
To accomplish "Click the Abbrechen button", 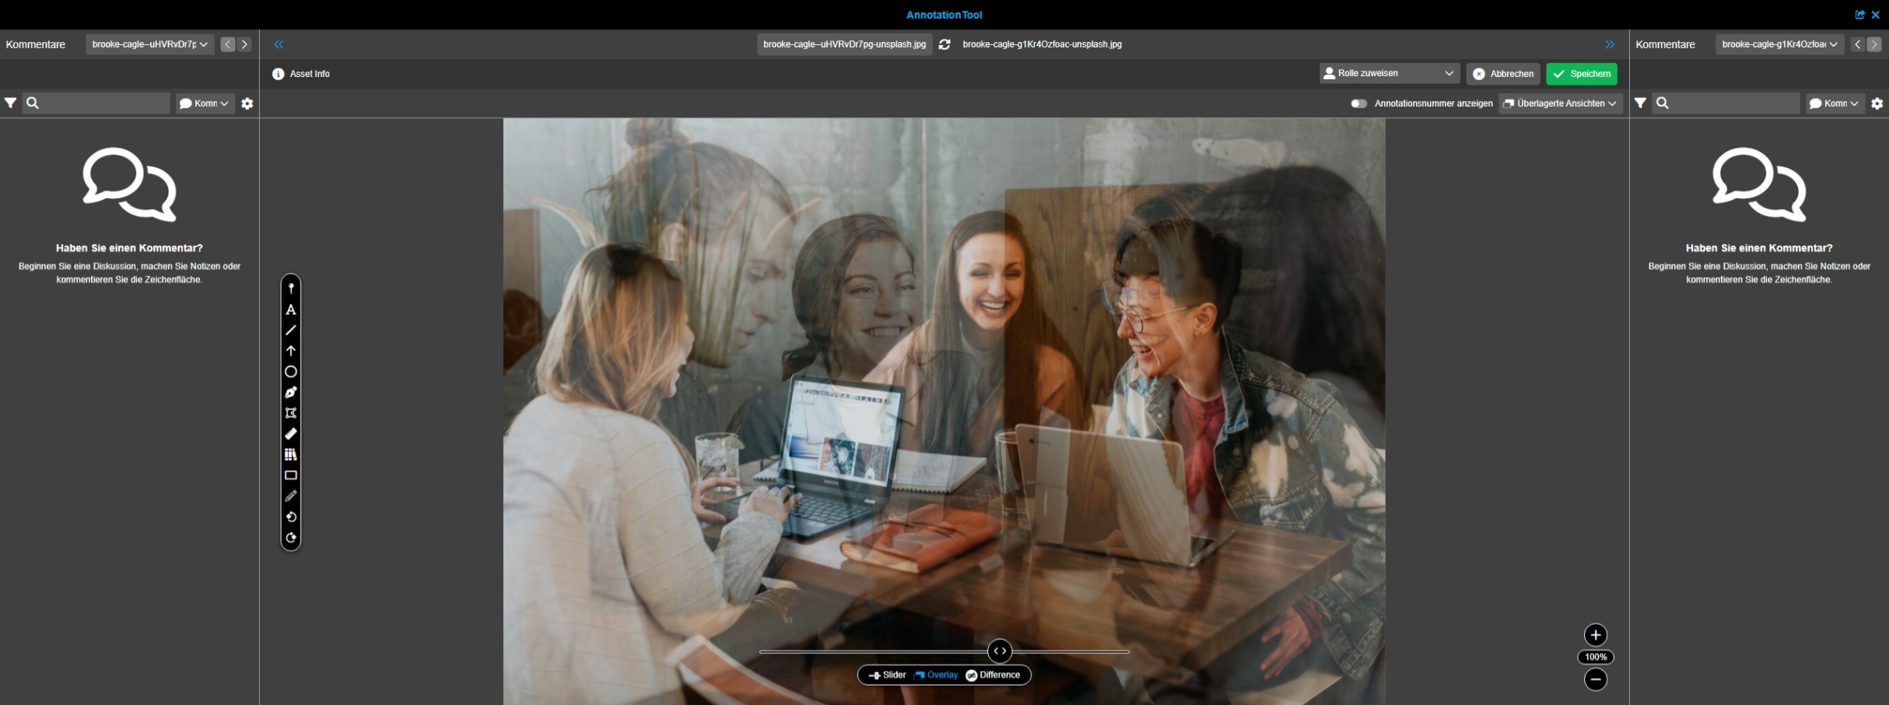I will pos(1503,74).
